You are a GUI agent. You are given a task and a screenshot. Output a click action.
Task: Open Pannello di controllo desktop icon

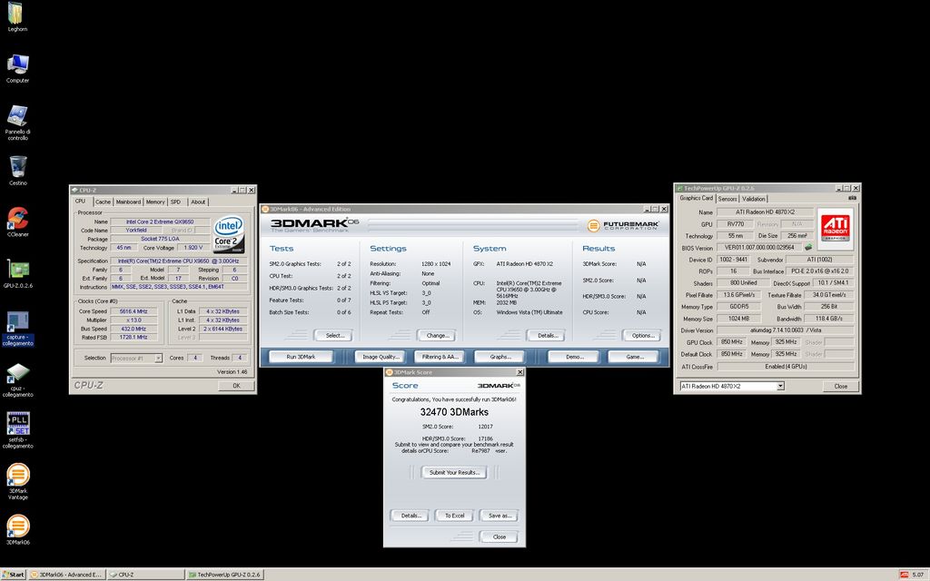(x=17, y=123)
